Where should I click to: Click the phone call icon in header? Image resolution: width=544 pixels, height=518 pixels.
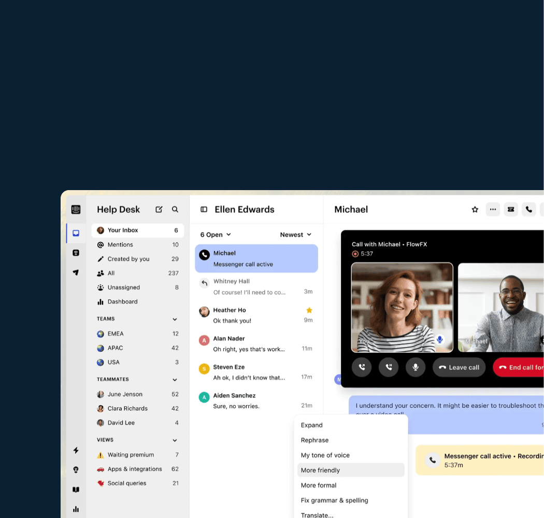click(529, 209)
